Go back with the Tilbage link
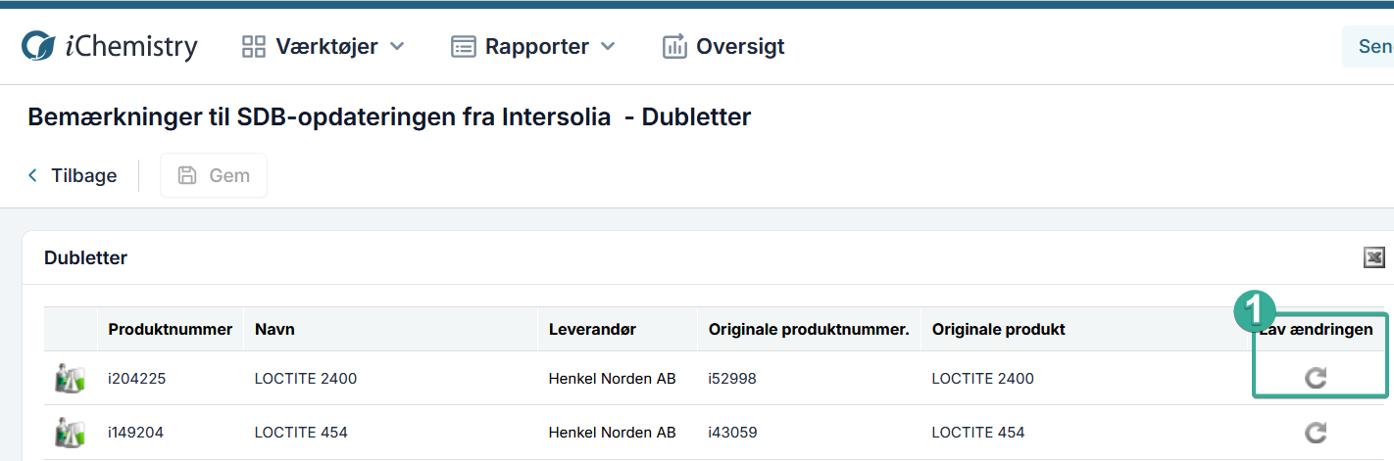The height and width of the screenshot is (461, 1394). click(x=73, y=175)
